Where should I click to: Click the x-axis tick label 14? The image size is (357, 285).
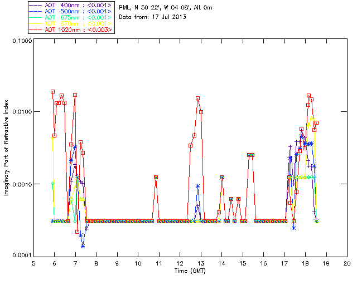(222, 263)
